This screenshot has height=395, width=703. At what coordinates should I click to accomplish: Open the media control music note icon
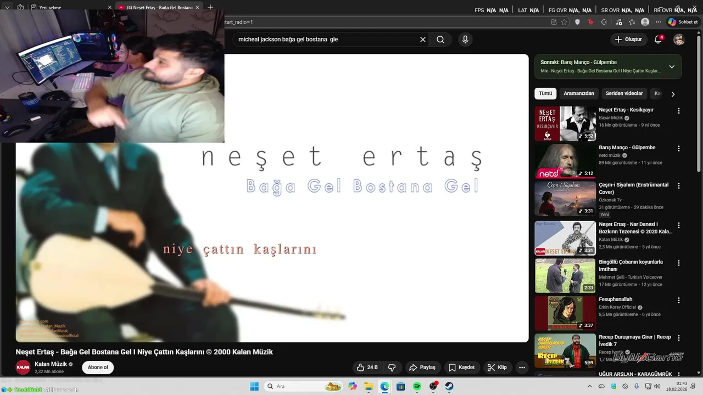coord(618,22)
